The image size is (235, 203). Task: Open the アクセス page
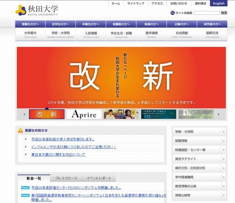pos(157,3)
